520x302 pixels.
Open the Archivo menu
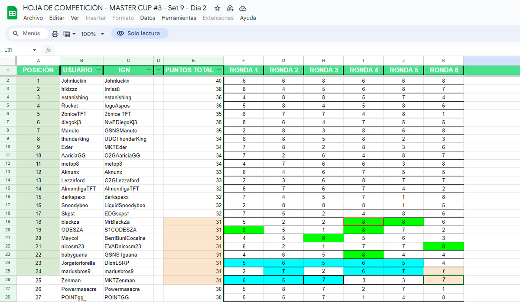tap(33, 18)
